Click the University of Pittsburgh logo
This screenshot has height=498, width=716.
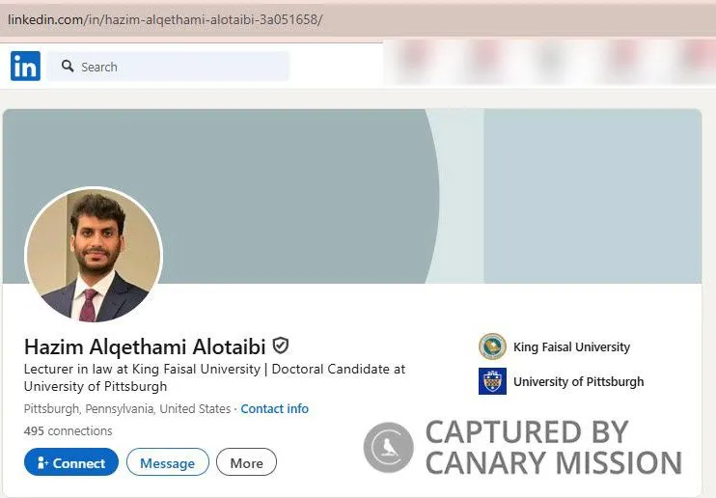(x=492, y=381)
